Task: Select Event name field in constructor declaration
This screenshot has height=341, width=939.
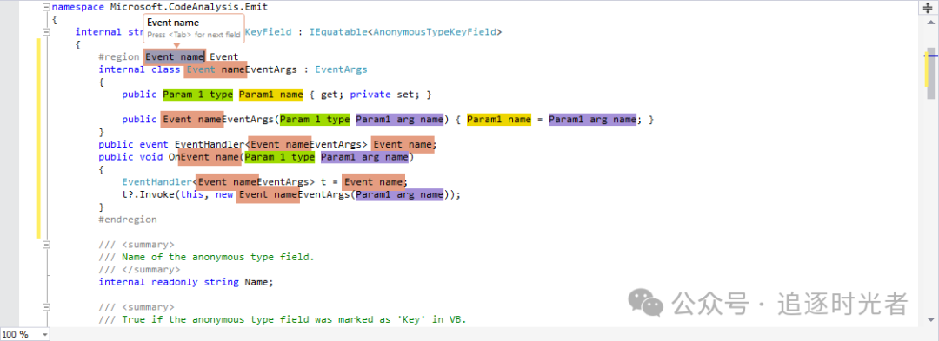Action: click(191, 120)
